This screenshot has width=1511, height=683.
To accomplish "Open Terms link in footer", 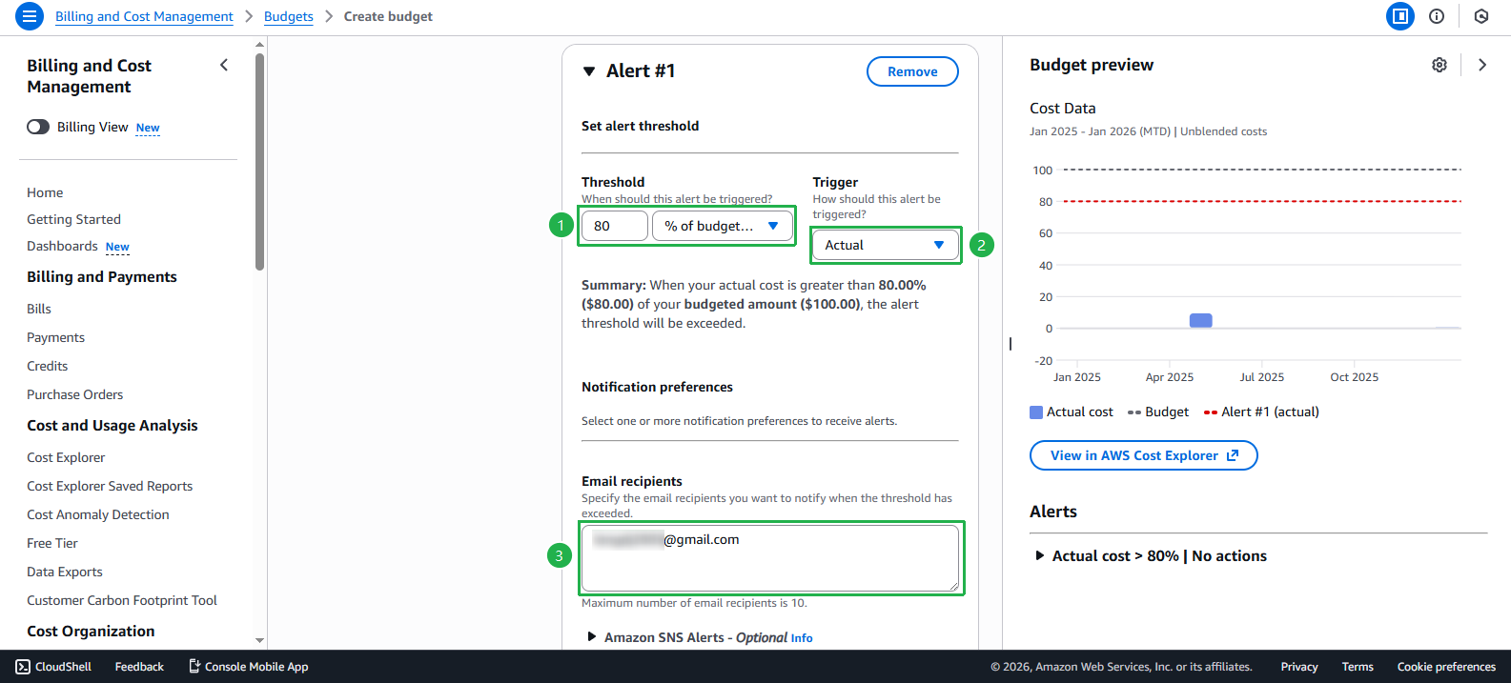I will pos(1358,667).
